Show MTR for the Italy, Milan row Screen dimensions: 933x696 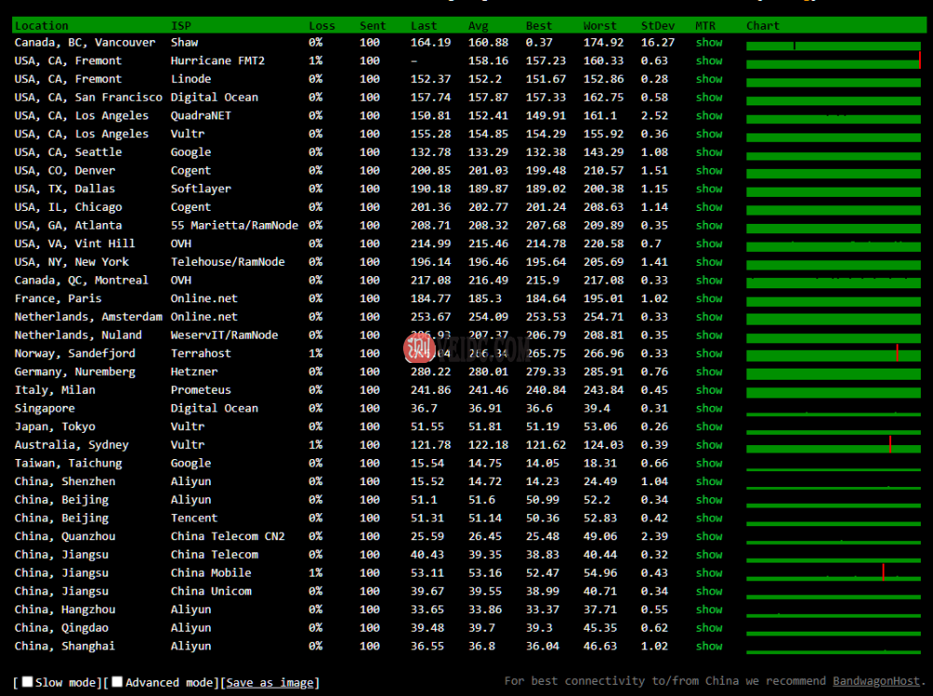tap(709, 390)
